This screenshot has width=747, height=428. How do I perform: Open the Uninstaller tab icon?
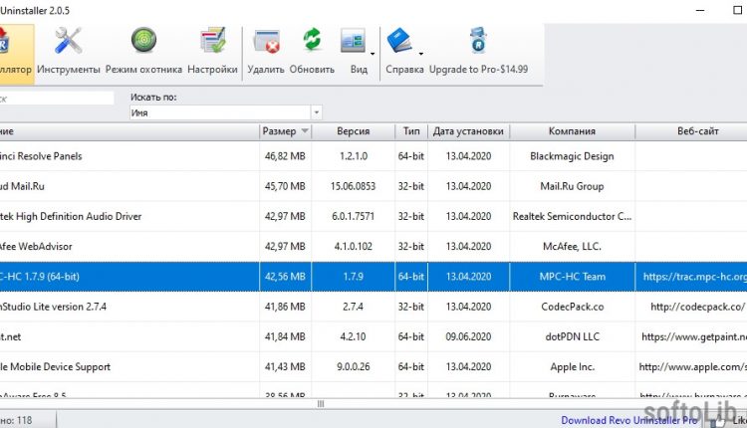(x=17, y=55)
